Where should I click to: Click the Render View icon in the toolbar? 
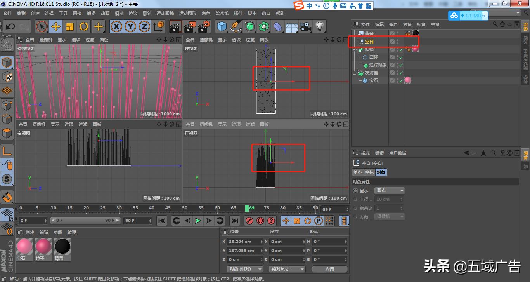click(175, 26)
